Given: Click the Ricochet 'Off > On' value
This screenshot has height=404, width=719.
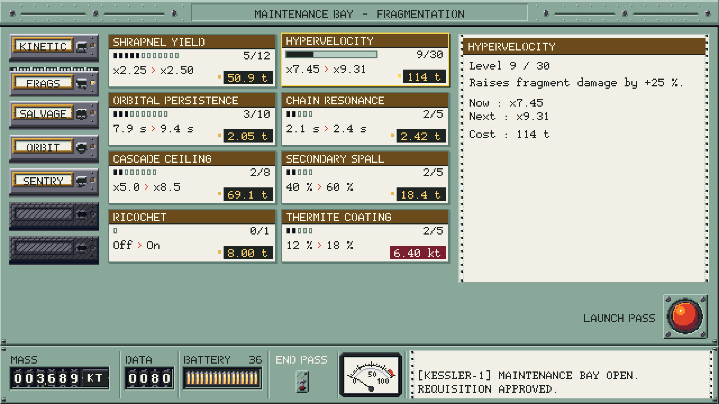Looking at the screenshot, I should (136, 245).
